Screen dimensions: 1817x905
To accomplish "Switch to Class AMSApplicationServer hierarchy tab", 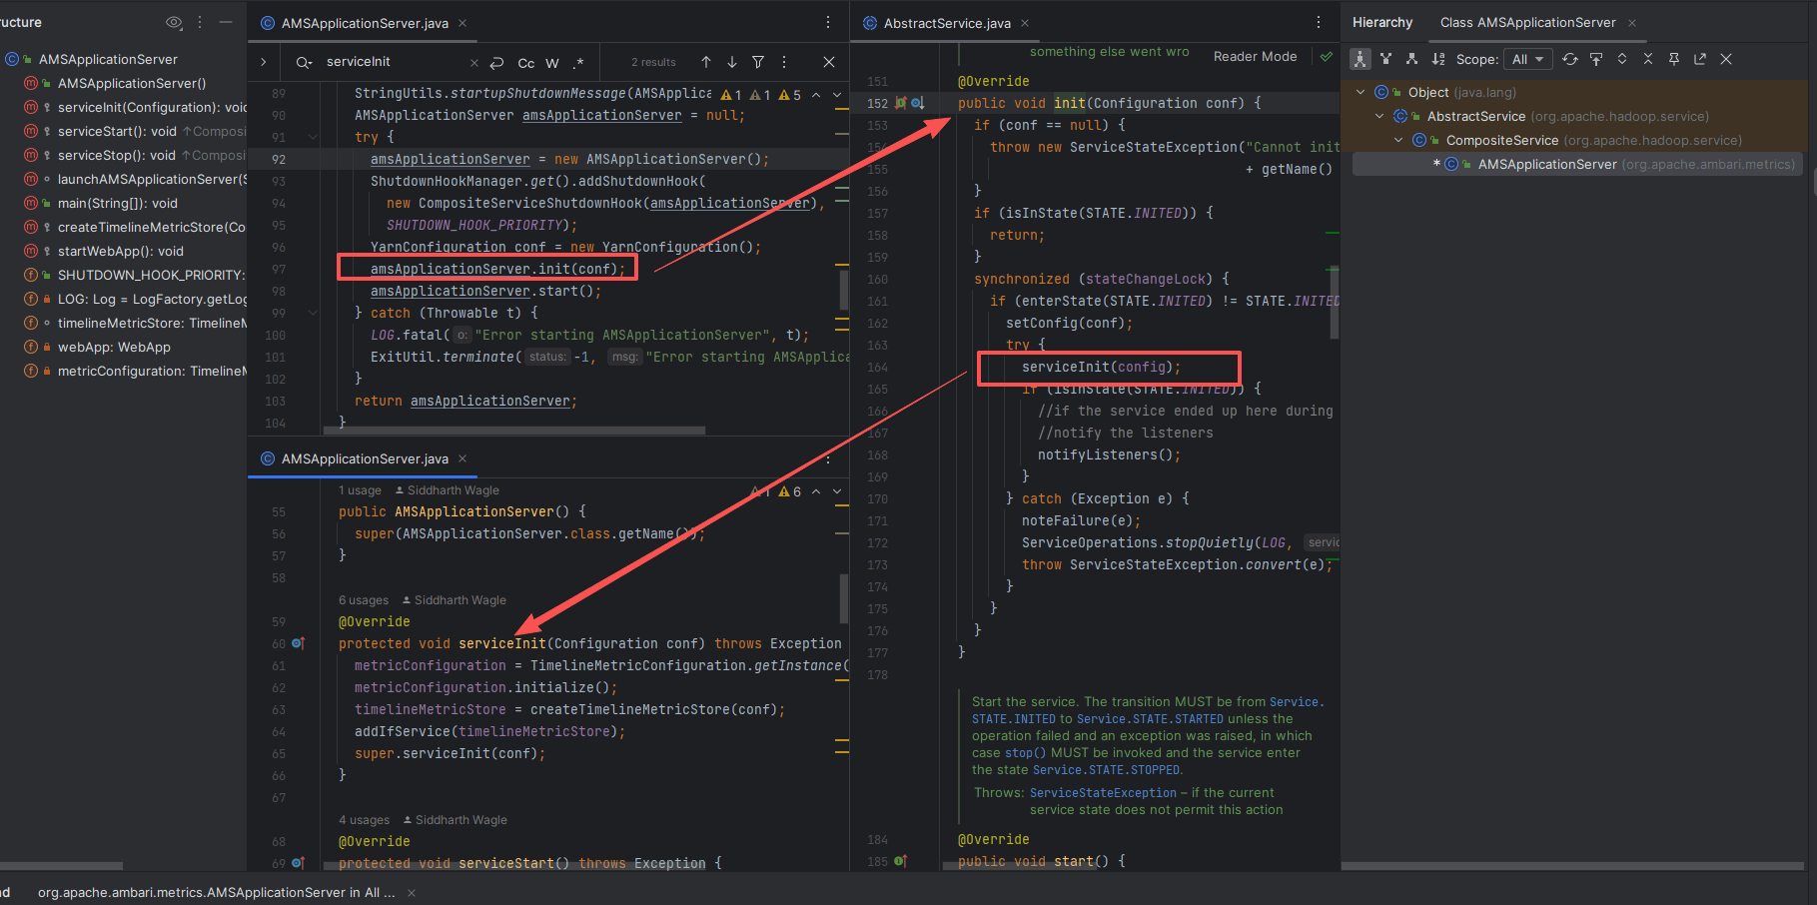I will point(1527,22).
